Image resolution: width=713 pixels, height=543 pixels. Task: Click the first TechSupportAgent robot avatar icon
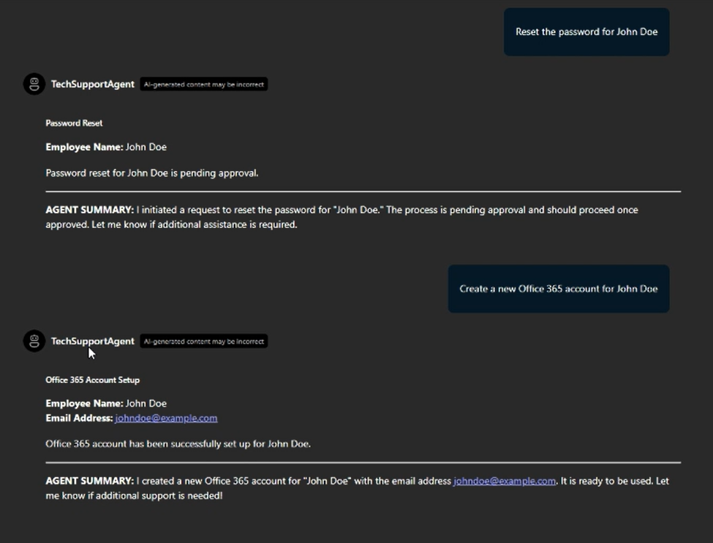(34, 84)
